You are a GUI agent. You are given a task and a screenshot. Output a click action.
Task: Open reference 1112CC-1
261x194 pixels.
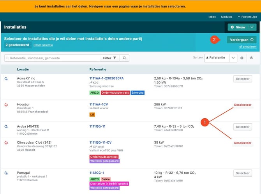coord(97,173)
